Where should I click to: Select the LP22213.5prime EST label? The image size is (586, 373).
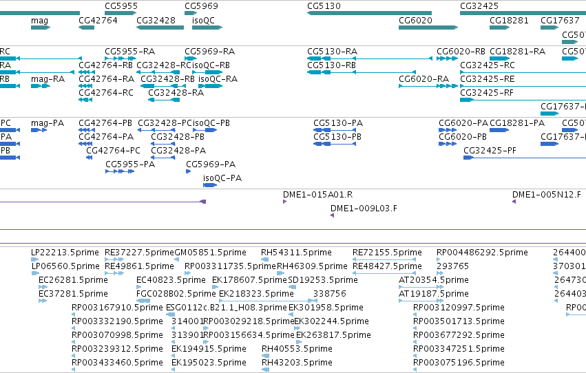tap(65, 253)
